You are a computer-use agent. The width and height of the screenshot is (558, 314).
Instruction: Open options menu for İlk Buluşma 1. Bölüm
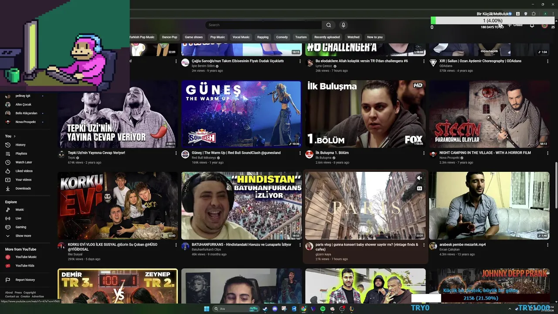point(424,153)
